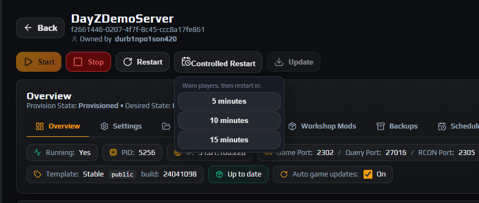Click the PID value 5256
The width and height of the screenshot is (479, 203).
(147, 152)
